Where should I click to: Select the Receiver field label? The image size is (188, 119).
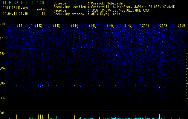tap(61, 10)
